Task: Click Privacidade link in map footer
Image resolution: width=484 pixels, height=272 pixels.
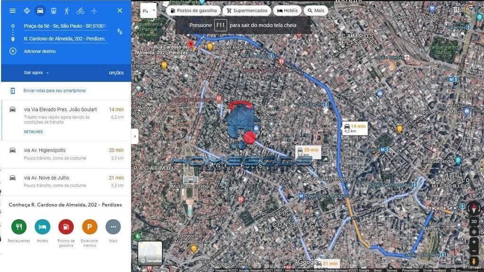Action: click(410, 270)
